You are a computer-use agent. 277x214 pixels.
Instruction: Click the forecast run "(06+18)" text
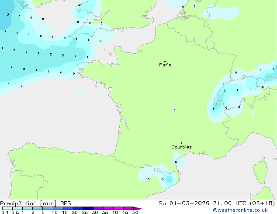pos(262,204)
